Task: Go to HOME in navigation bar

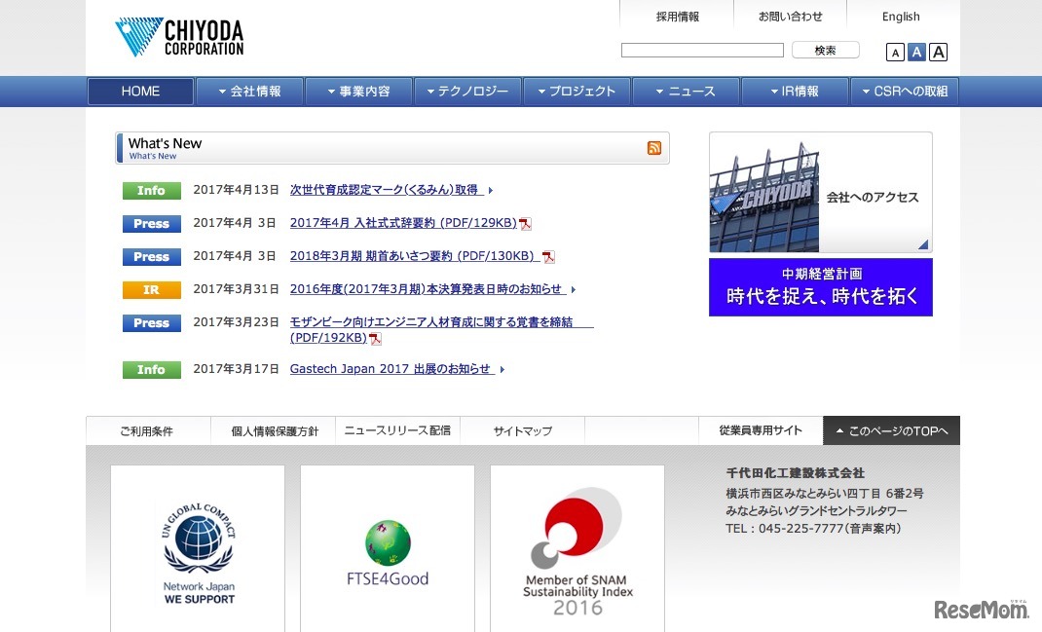Action: [140, 91]
